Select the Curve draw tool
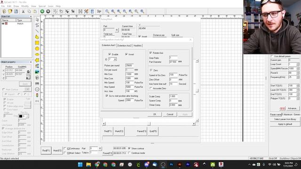The width and height of the screenshot is (301, 169). click(37, 37)
